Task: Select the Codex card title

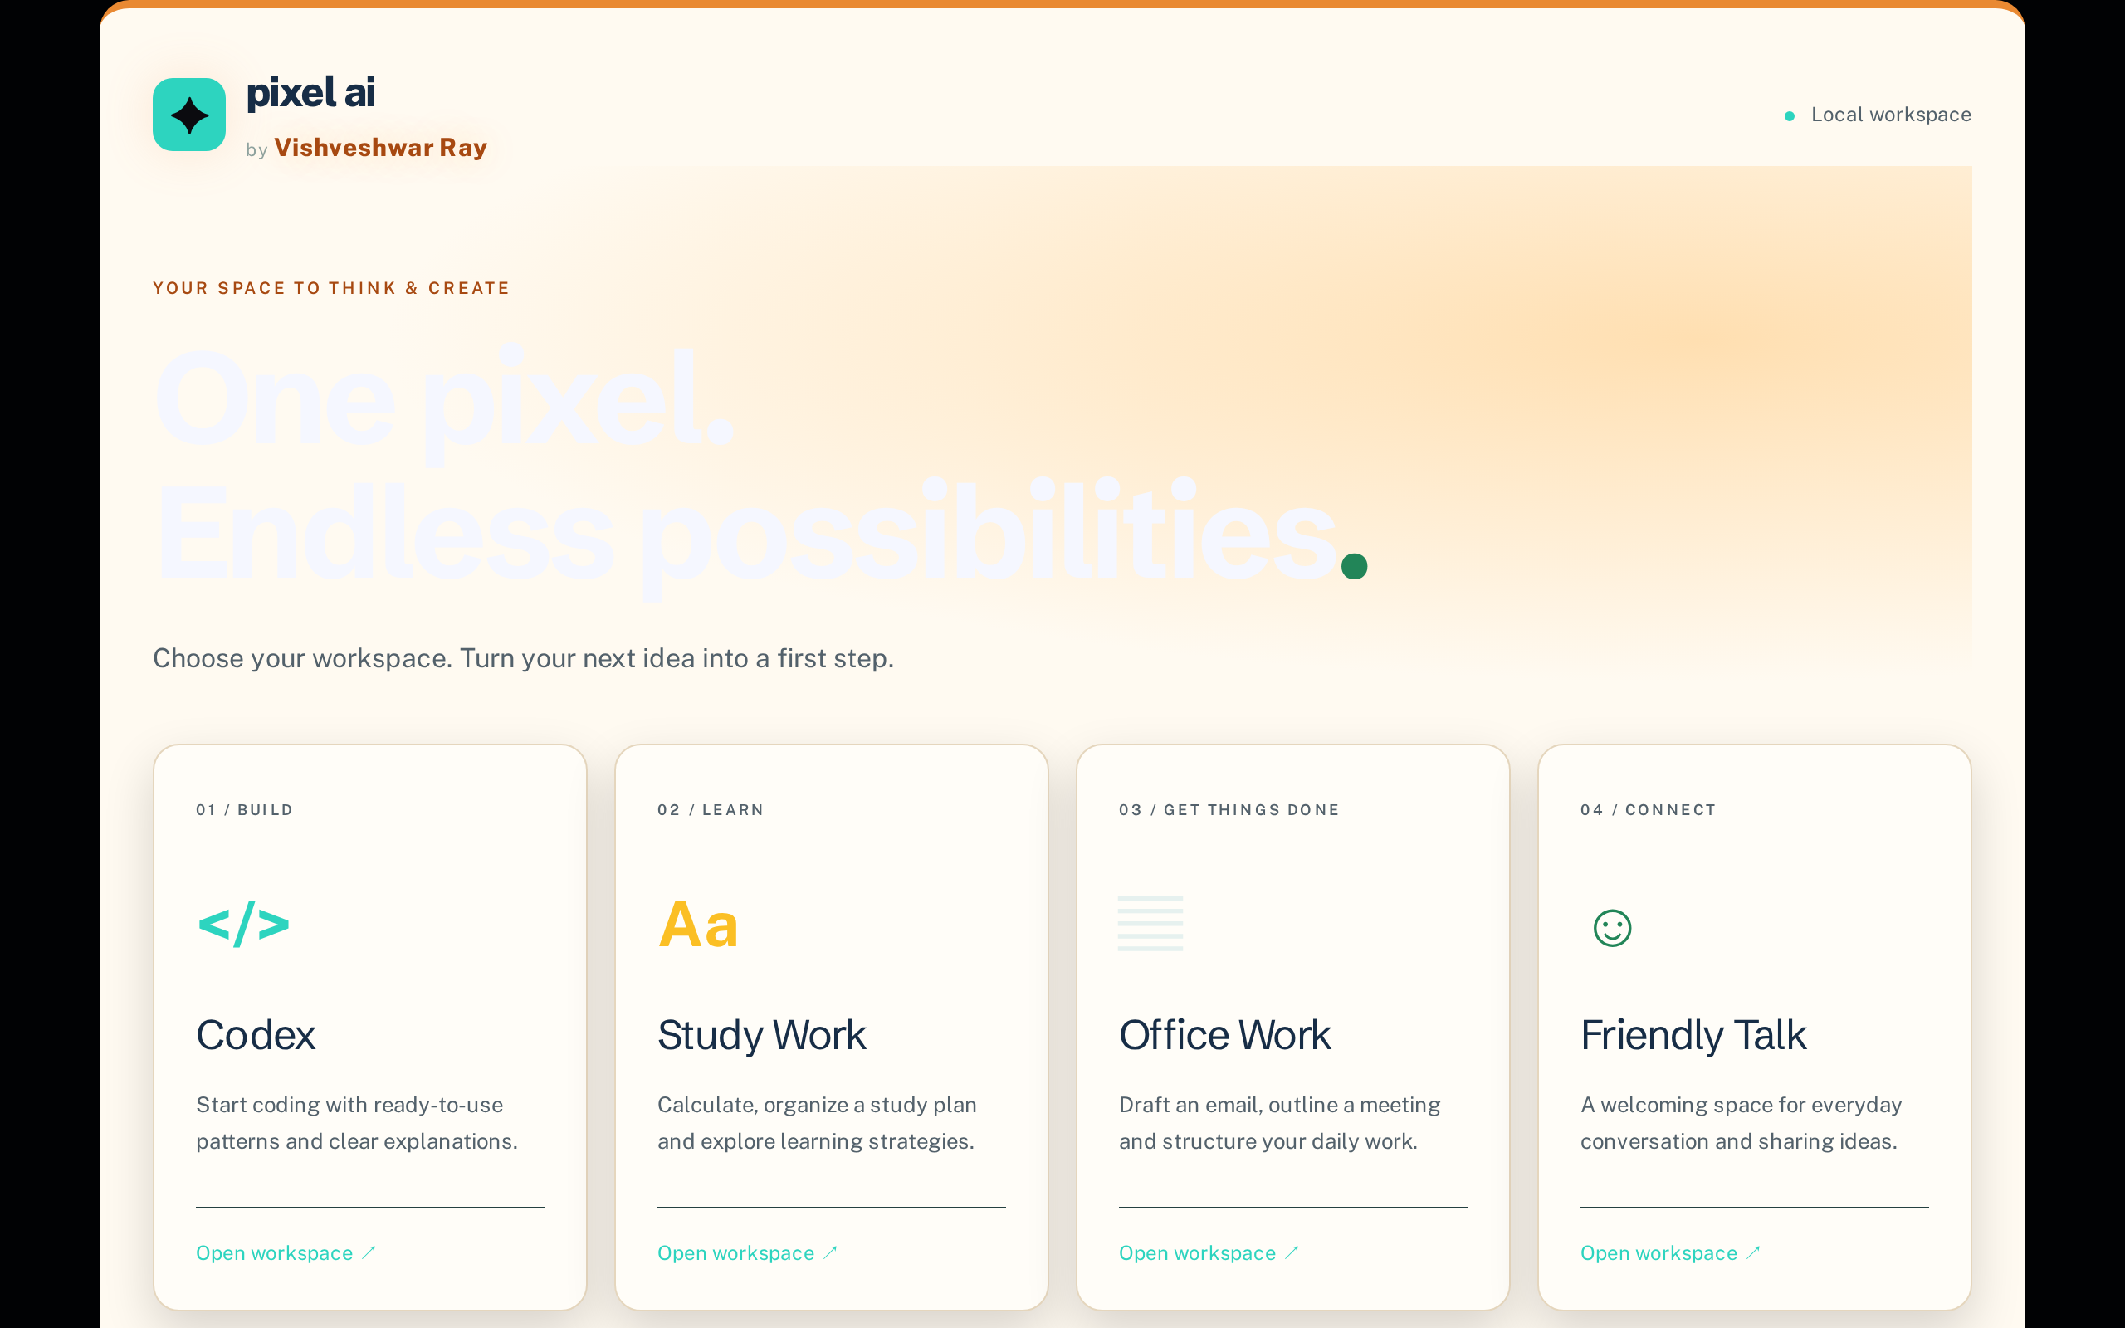Action: (x=256, y=1035)
